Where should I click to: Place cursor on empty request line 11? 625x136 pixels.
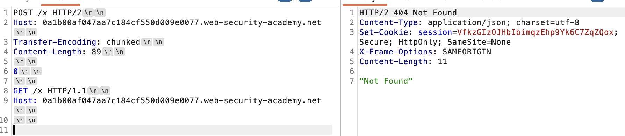point(173,130)
